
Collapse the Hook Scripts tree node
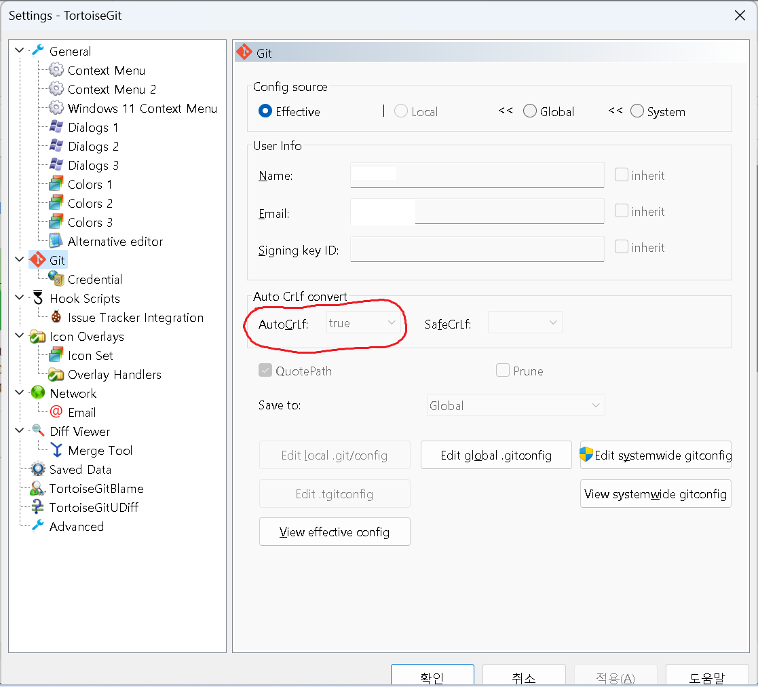click(x=19, y=297)
